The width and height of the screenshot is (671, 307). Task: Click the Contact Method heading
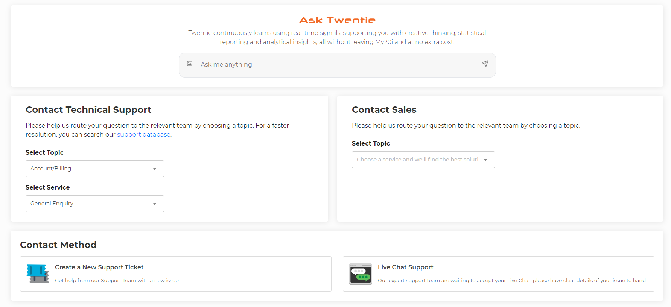(x=58, y=245)
